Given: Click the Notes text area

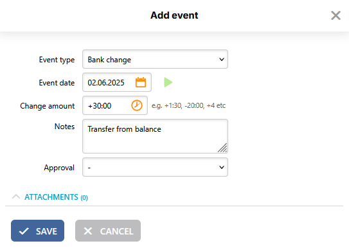Looking at the screenshot, I should (x=155, y=136).
